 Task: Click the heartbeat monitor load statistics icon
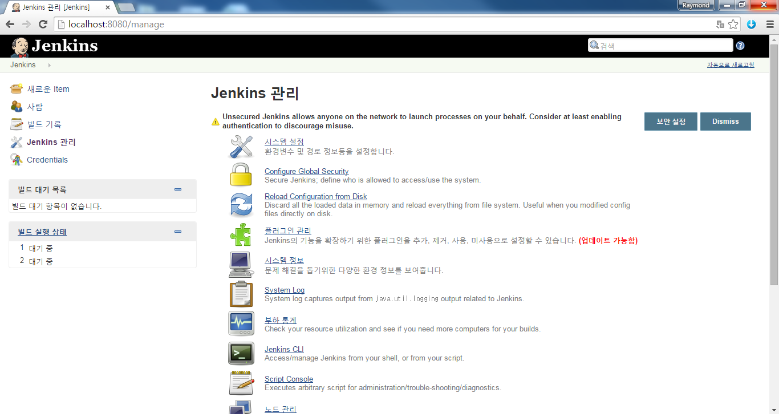coord(241,323)
